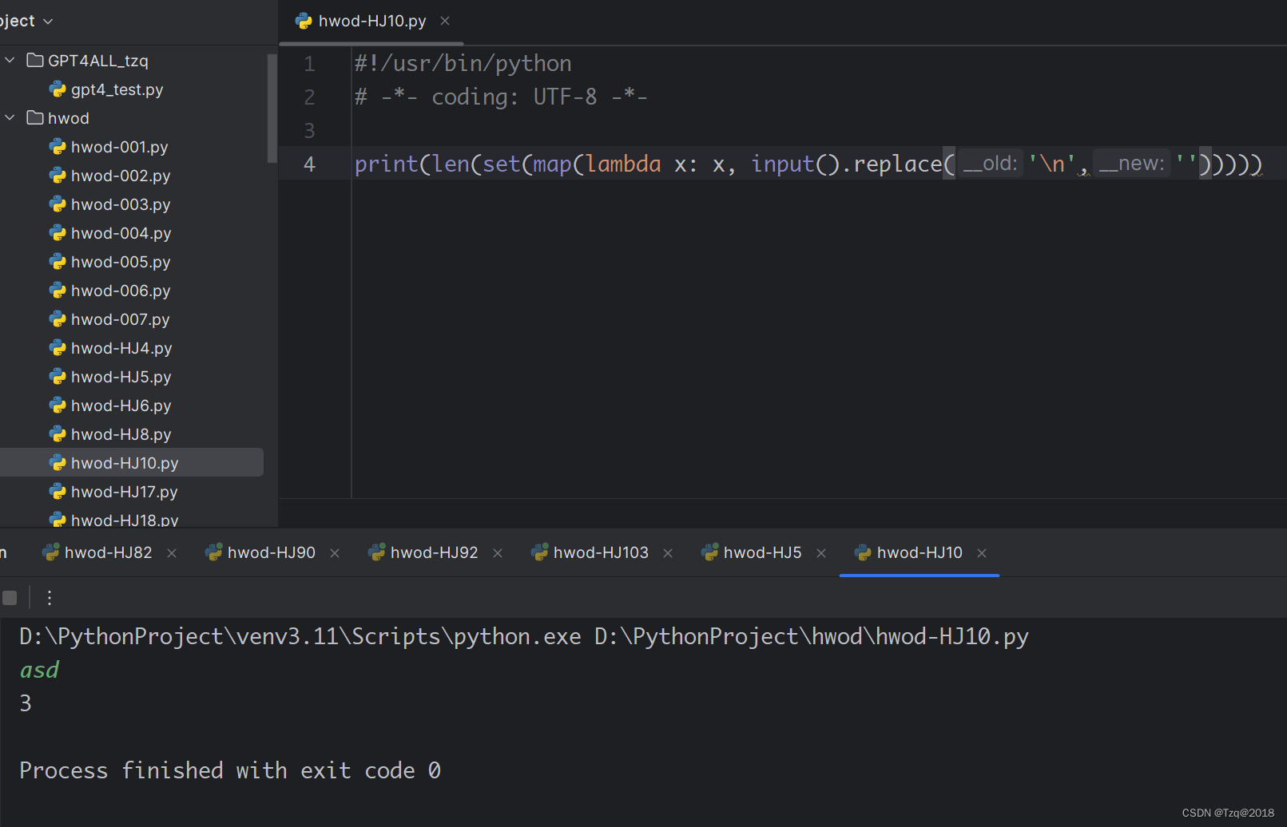Viewport: 1287px width, 827px height.
Task: Collapse the GPT4ALL_tzq folder
Action: point(10,61)
